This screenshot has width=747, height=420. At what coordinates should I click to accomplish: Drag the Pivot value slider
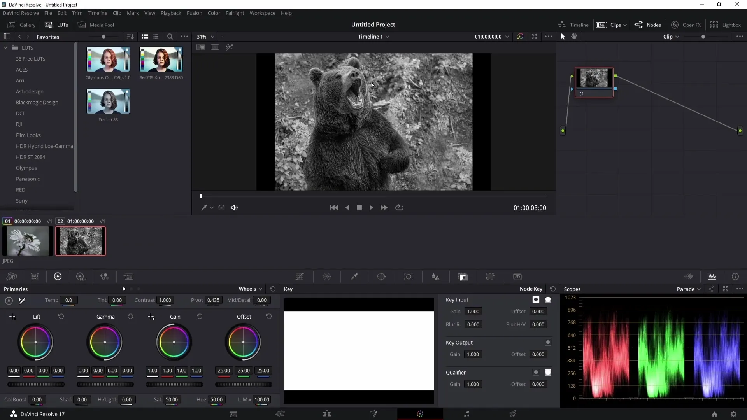pyautogui.click(x=214, y=300)
